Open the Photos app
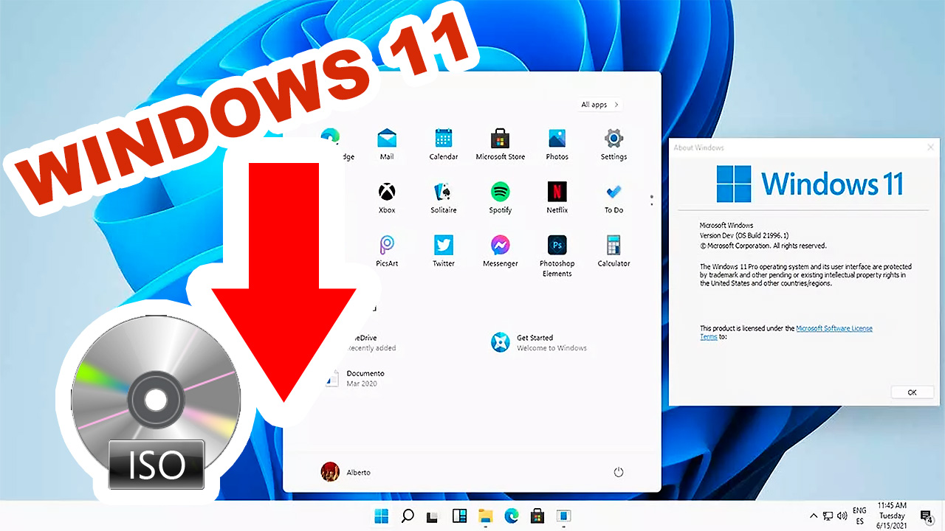 pos(557,145)
